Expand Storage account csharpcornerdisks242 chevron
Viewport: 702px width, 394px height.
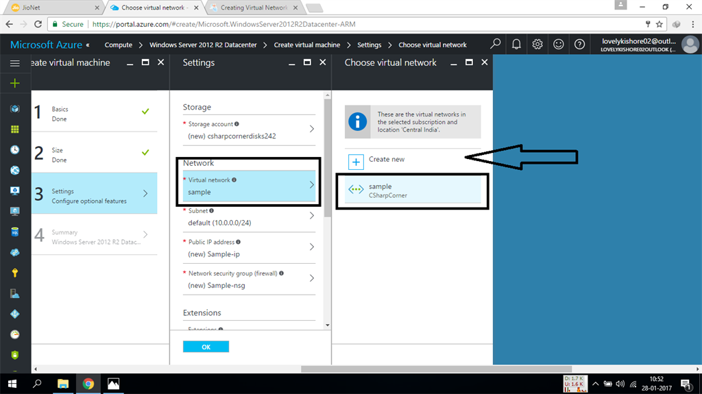[x=312, y=129]
